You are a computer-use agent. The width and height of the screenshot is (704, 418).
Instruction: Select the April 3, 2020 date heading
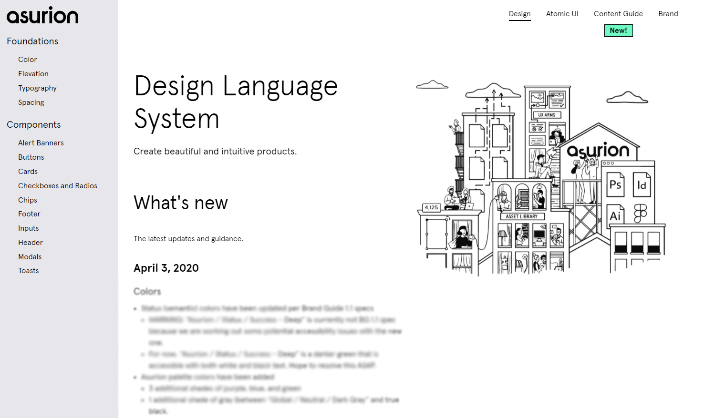pyautogui.click(x=166, y=268)
